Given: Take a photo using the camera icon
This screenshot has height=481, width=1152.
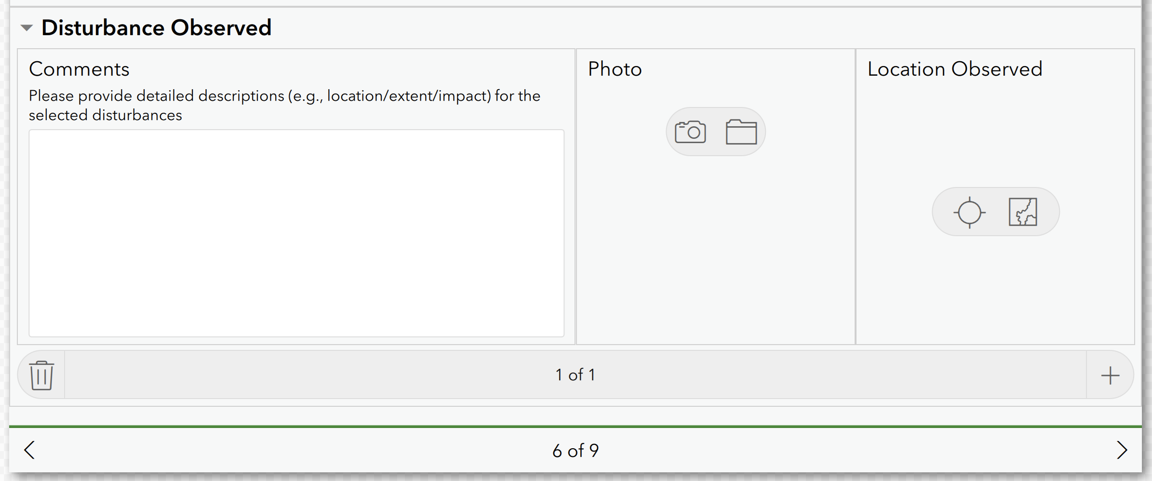Looking at the screenshot, I should point(691,131).
